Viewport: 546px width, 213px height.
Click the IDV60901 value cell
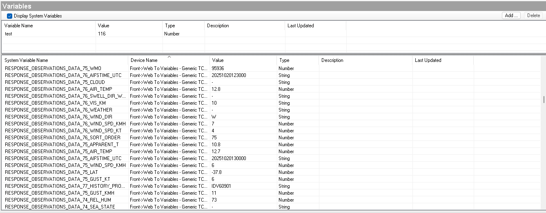221,186
